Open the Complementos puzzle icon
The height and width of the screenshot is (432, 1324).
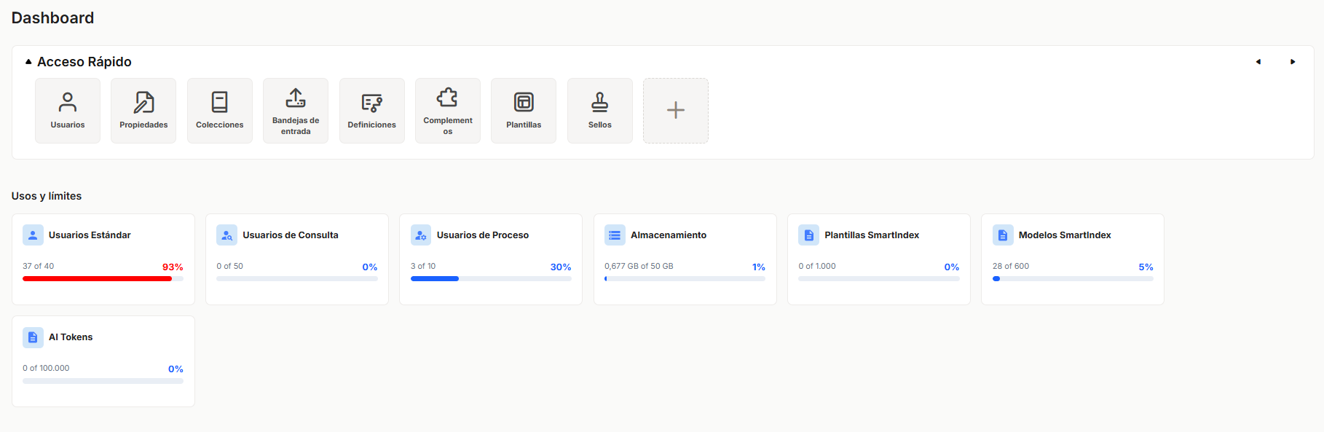point(447,98)
